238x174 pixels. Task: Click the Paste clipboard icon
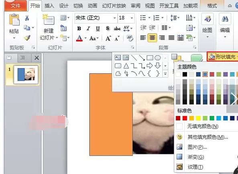pyautogui.click(x=14, y=20)
